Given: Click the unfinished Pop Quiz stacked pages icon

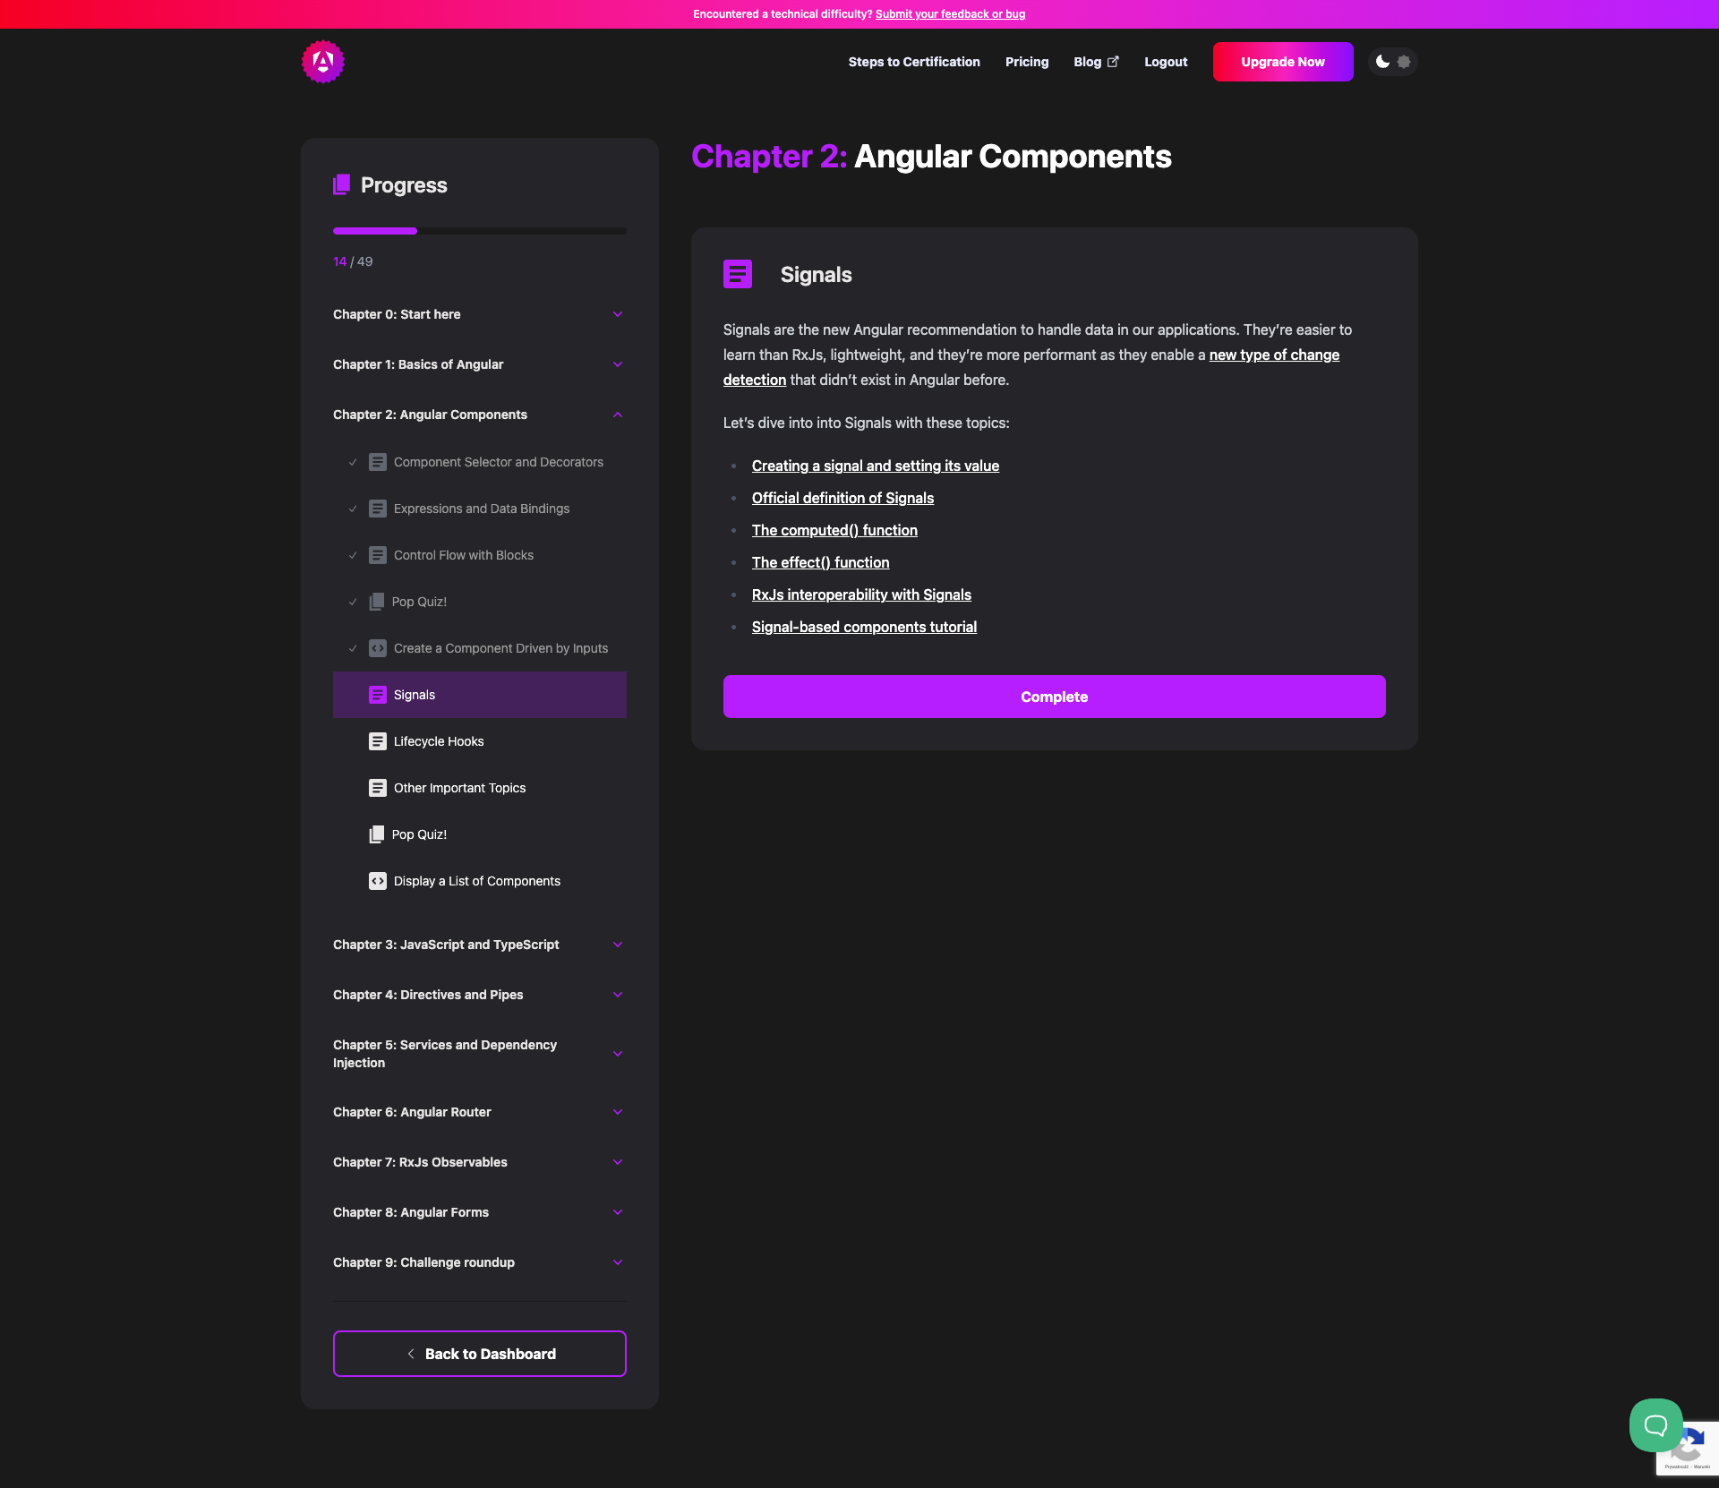Looking at the screenshot, I should [x=377, y=834].
